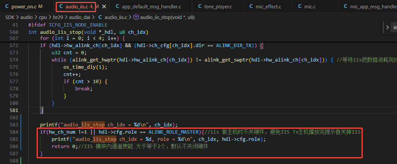Click the audio_dai breadcrumb folder
This screenshot has width=397, height=164.
(79, 17)
